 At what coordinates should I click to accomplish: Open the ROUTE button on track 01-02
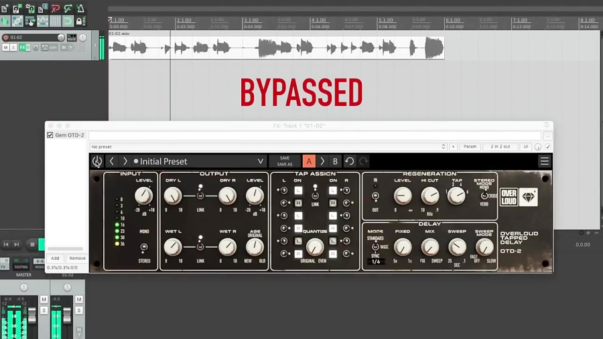72,38
